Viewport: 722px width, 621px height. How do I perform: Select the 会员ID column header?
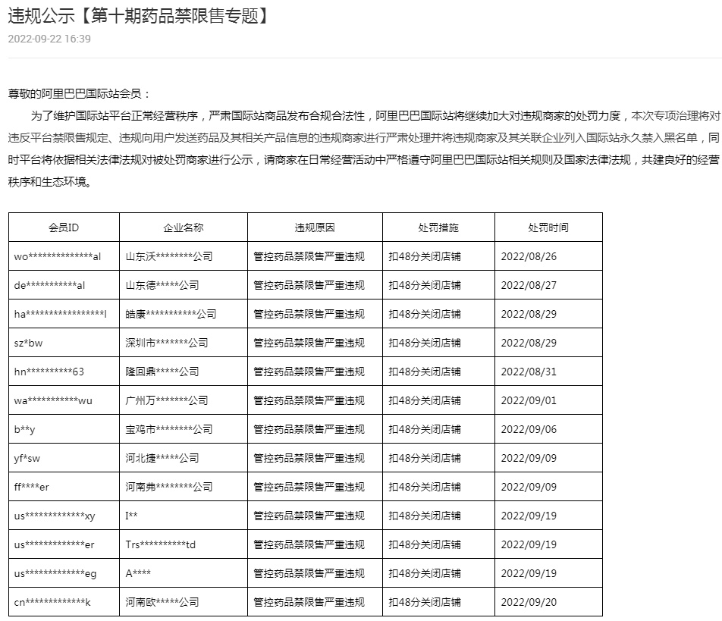[x=64, y=227]
